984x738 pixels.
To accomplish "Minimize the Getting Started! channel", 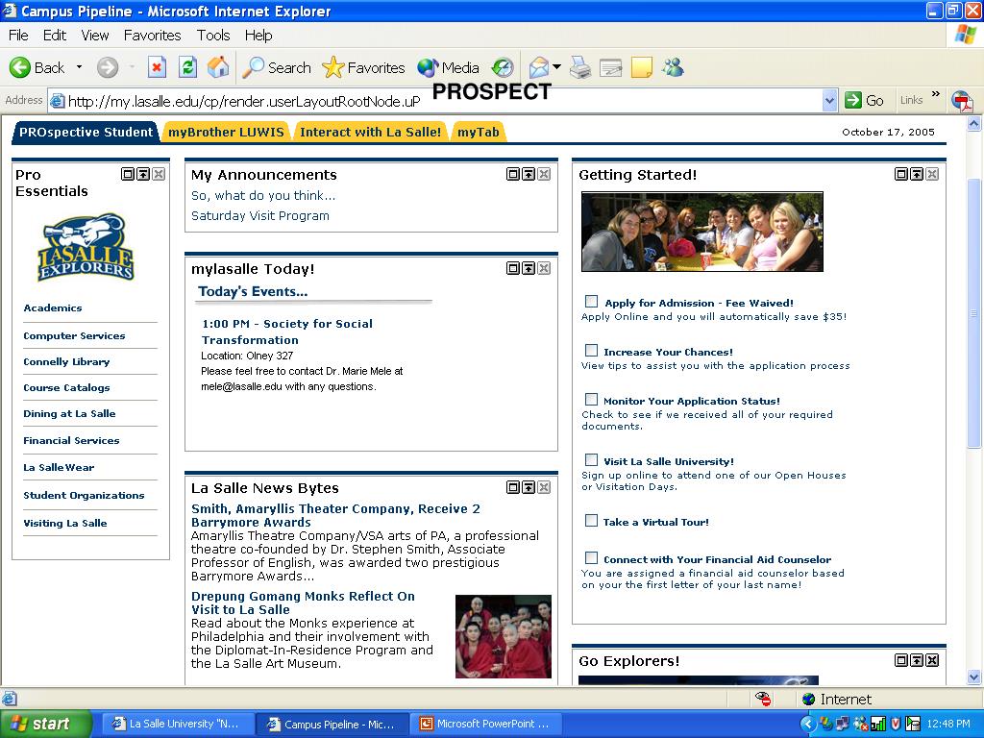I will pyautogui.click(x=917, y=174).
